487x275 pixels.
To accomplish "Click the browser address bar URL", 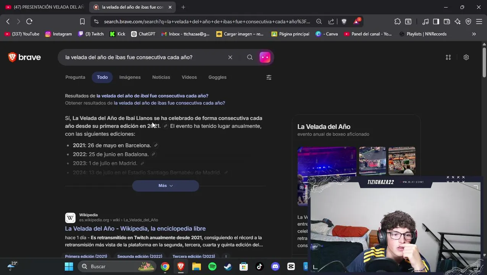I will (207, 21).
